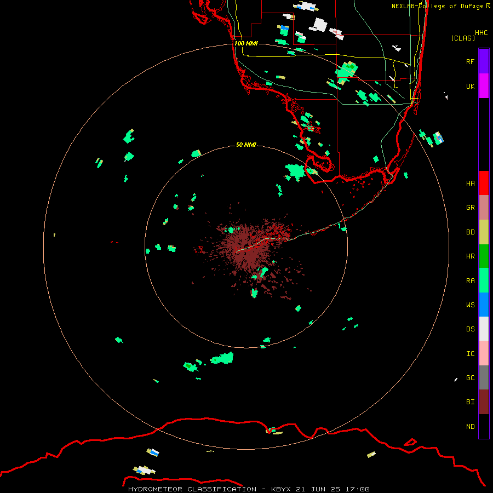The image size is (493, 493).
Task: Click the KBYX station identifier
Action: click(281, 489)
